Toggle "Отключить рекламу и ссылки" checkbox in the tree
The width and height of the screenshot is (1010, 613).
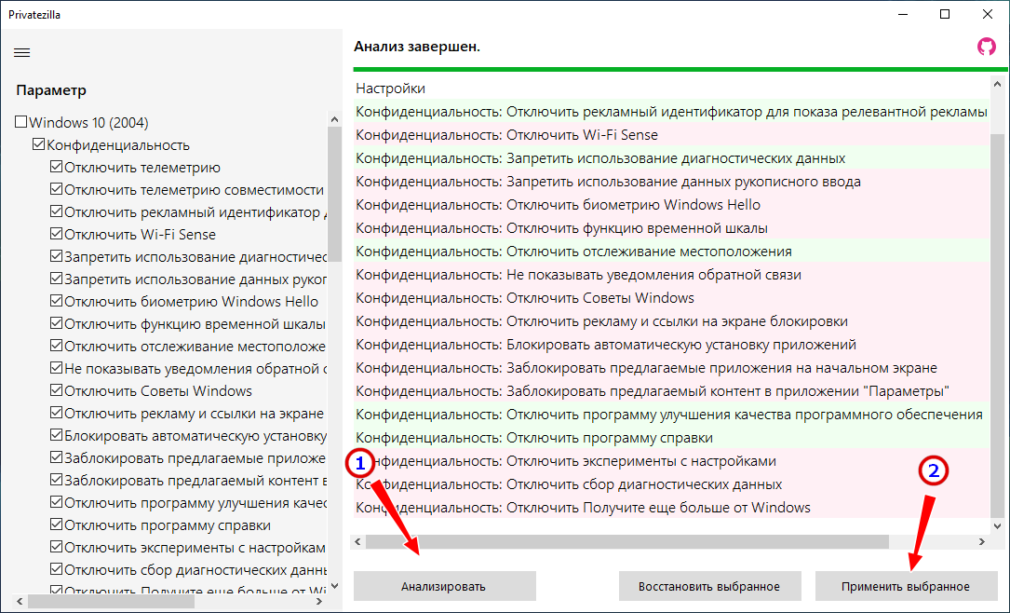coord(56,413)
